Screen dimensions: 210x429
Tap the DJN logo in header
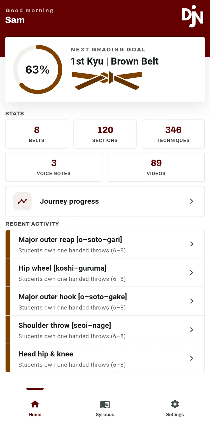[193, 16]
